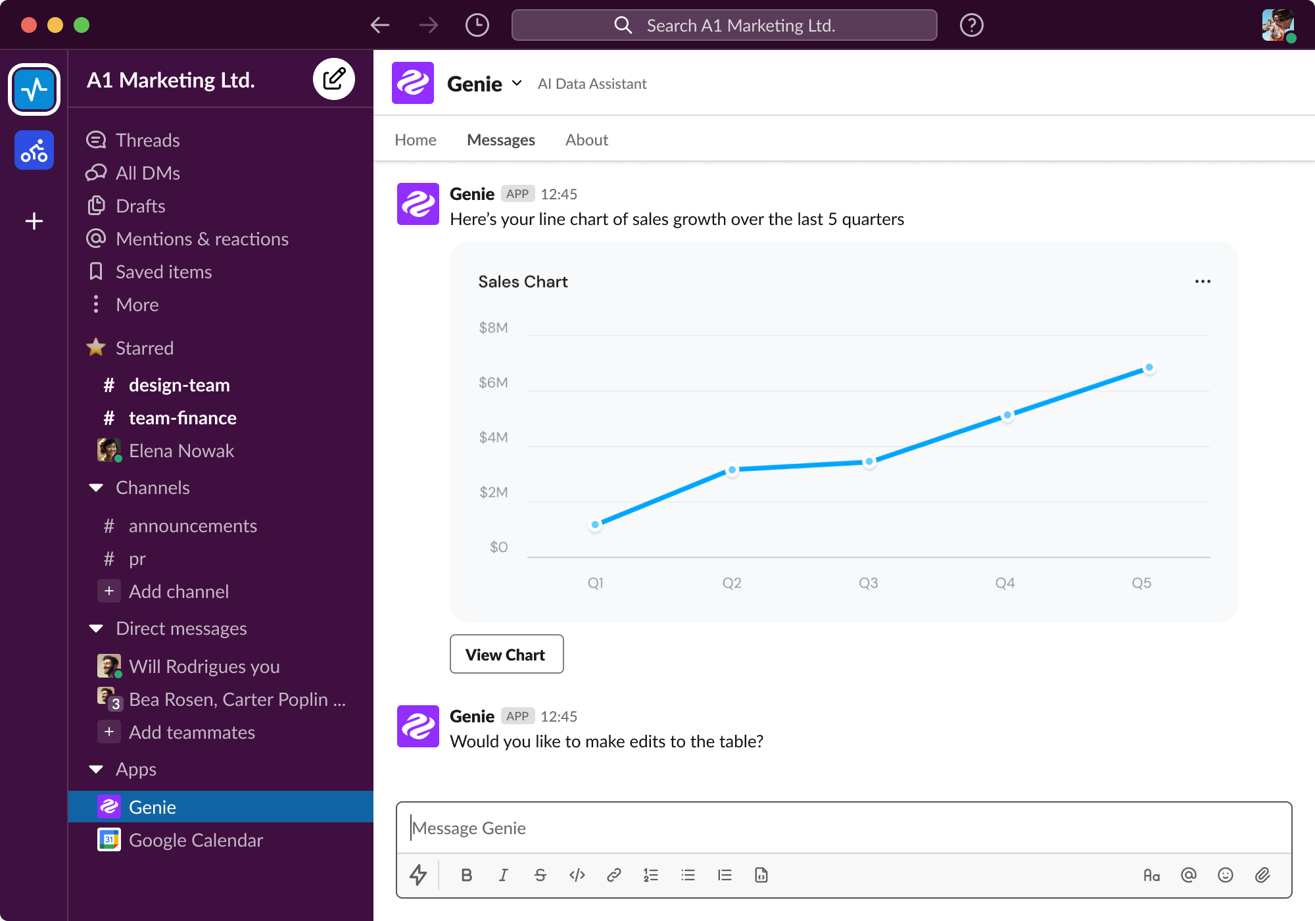Click Add channel in sidebar
This screenshot has width=1315, height=921.
pos(178,591)
